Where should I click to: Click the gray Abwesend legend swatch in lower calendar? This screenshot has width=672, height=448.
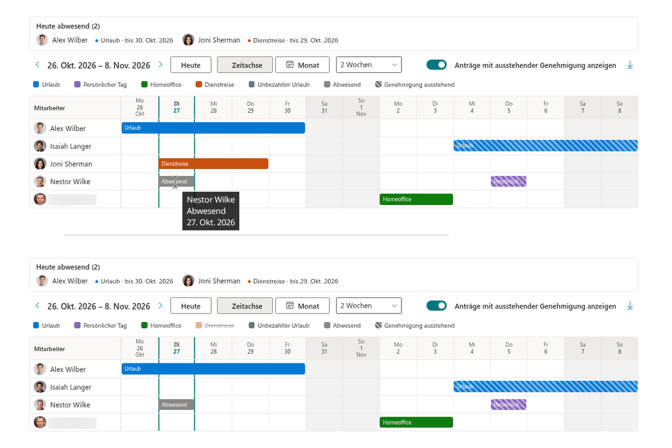[x=327, y=325]
